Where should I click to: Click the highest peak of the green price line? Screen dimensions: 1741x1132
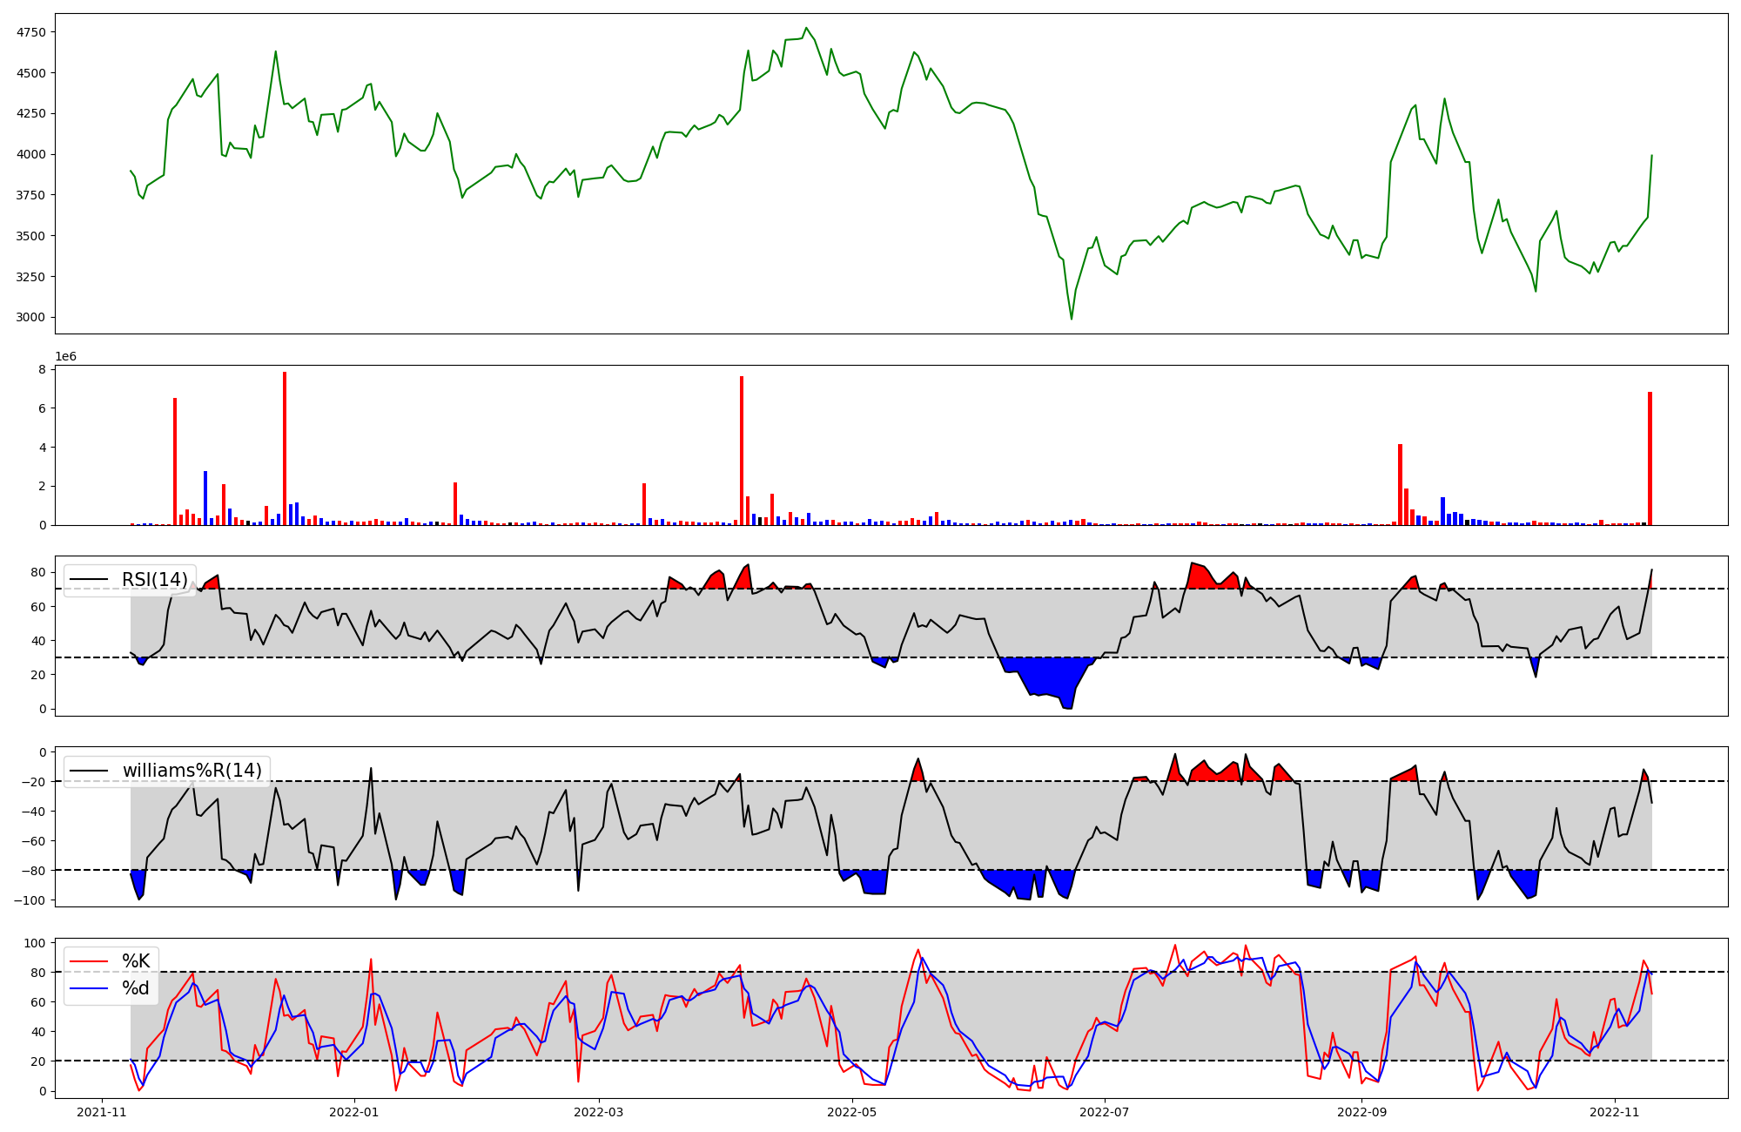click(x=806, y=28)
